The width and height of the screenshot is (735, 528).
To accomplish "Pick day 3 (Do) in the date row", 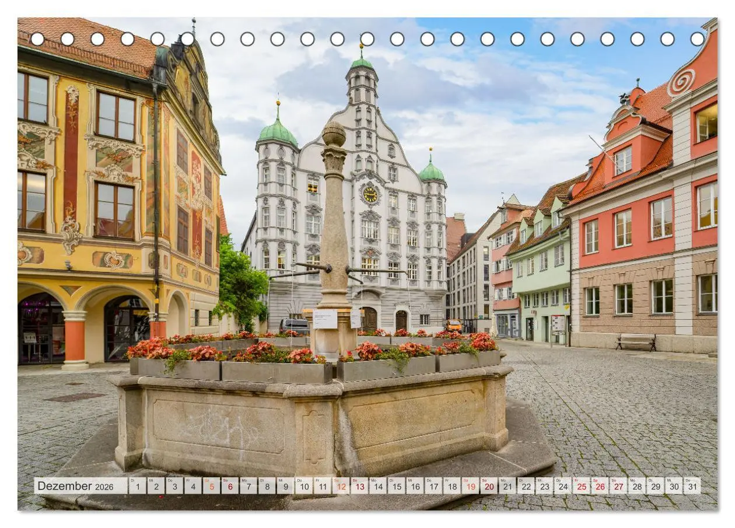I will [x=174, y=486].
